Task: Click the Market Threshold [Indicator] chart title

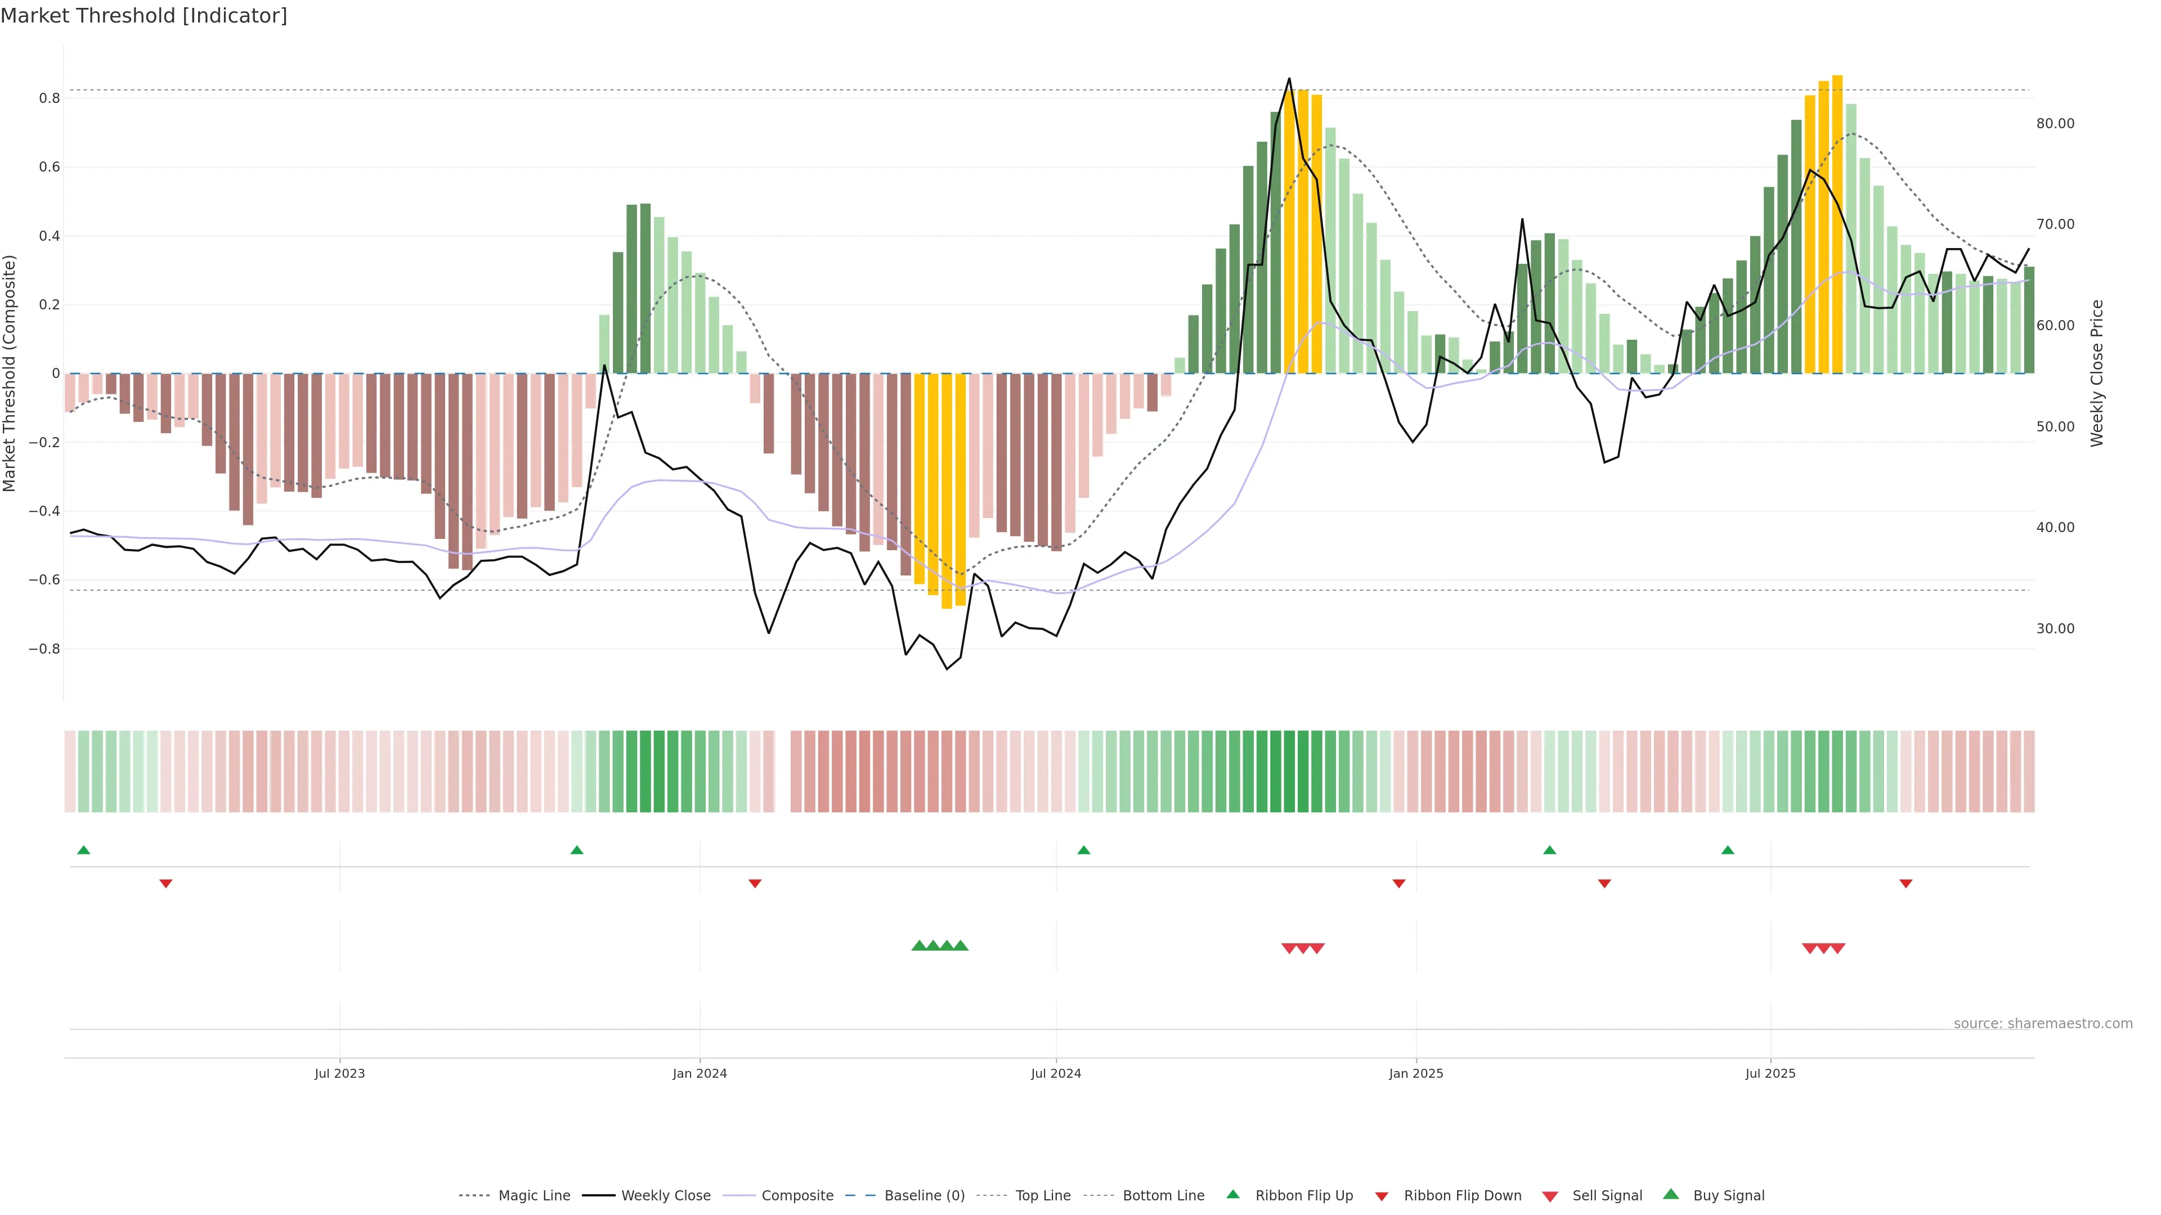Action: click(144, 16)
